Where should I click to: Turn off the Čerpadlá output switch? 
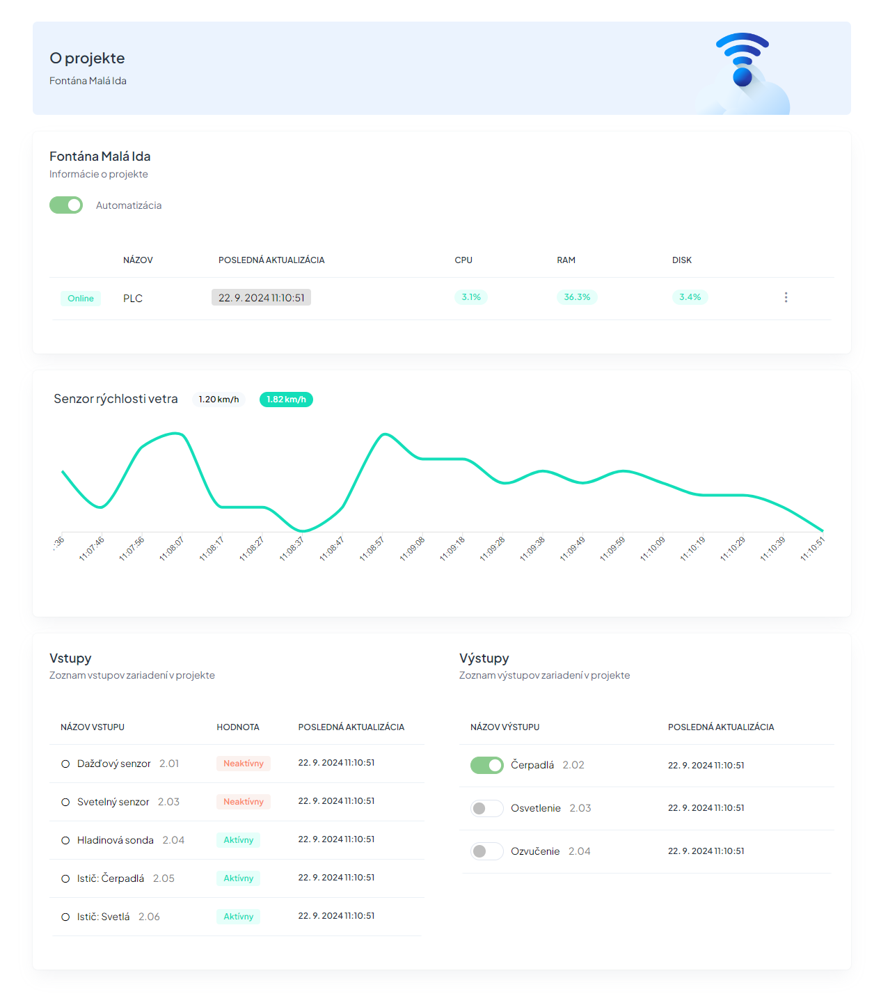click(x=487, y=765)
